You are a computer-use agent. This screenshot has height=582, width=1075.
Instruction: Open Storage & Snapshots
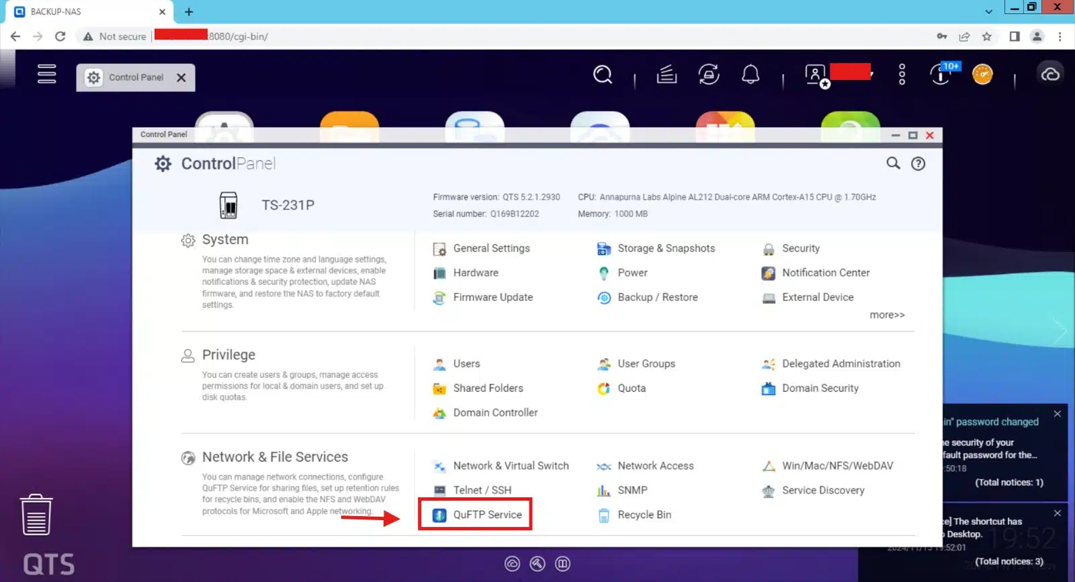click(x=665, y=249)
